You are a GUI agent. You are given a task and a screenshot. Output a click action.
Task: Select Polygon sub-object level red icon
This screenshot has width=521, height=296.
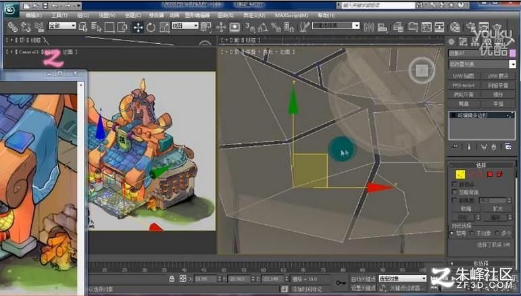point(490,174)
